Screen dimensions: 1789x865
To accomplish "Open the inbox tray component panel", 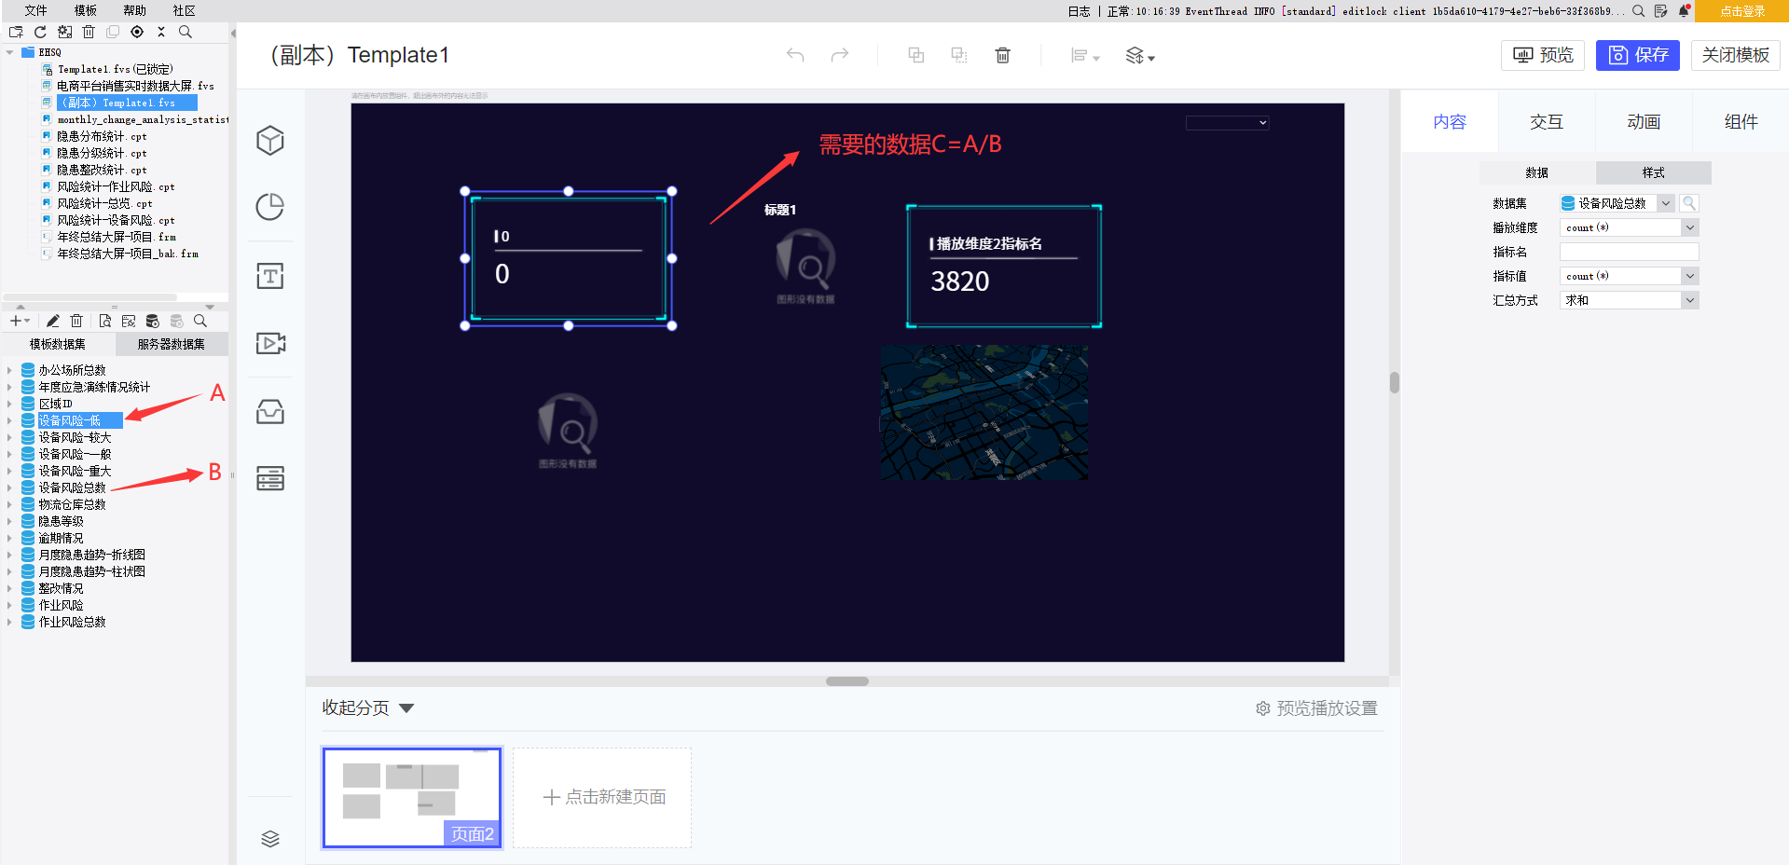I will 270,411.
